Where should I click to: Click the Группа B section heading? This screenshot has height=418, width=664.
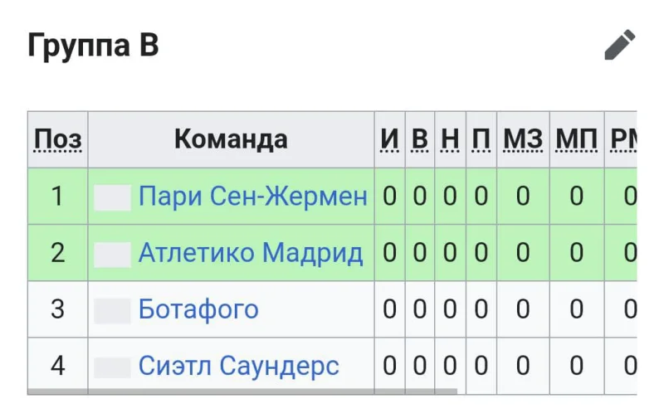(93, 45)
